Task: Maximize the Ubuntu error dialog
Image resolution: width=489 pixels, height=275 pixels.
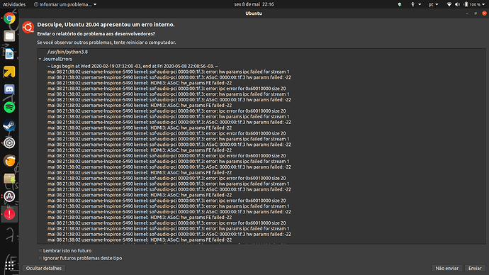Action: tap(476, 13)
